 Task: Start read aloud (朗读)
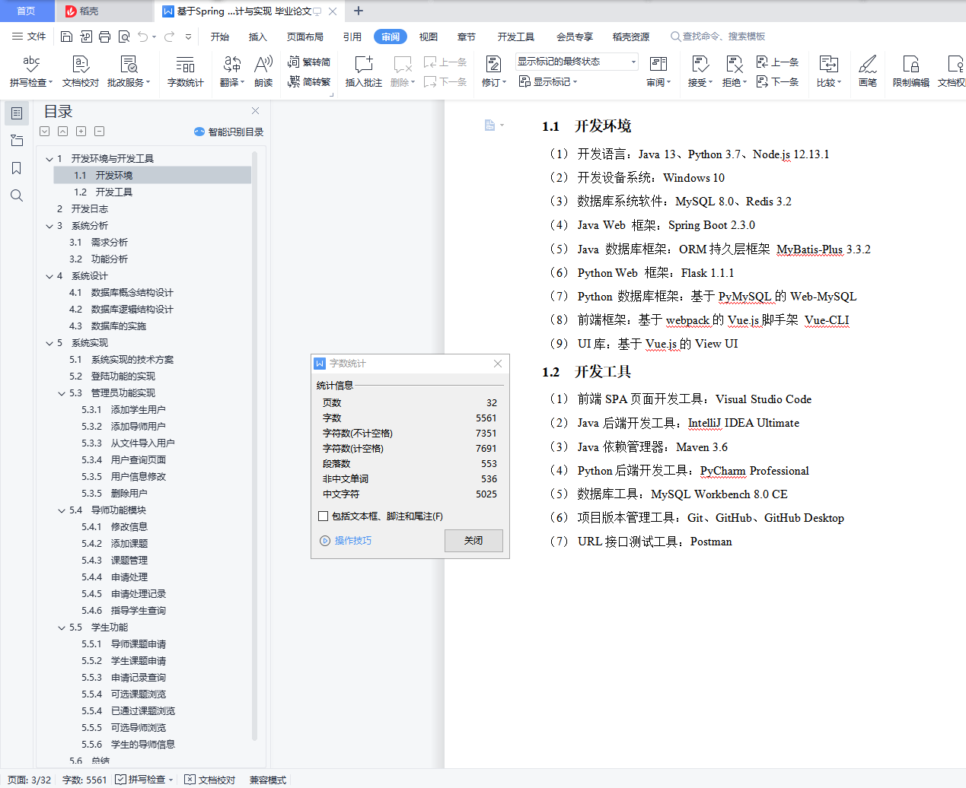tap(263, 71)
